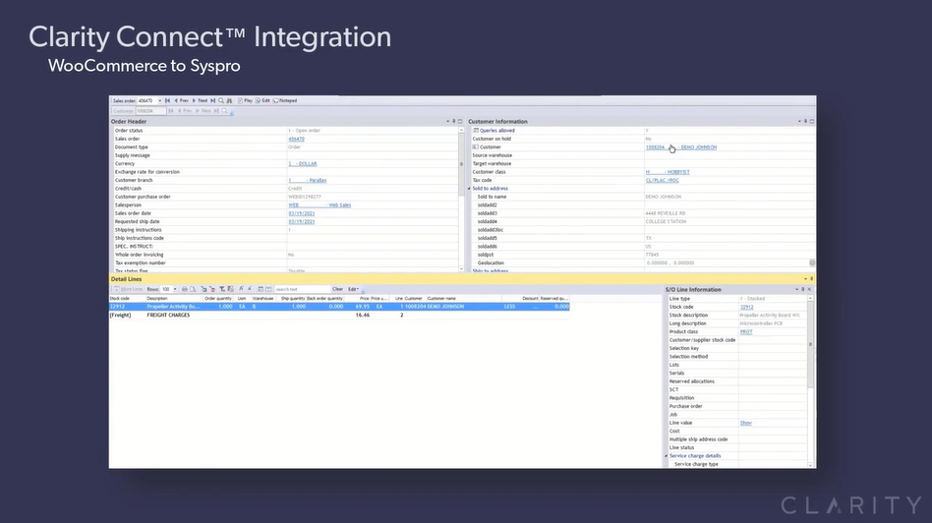
Task: Pin the S/O Line Information panel
Action: click(802, 289)
